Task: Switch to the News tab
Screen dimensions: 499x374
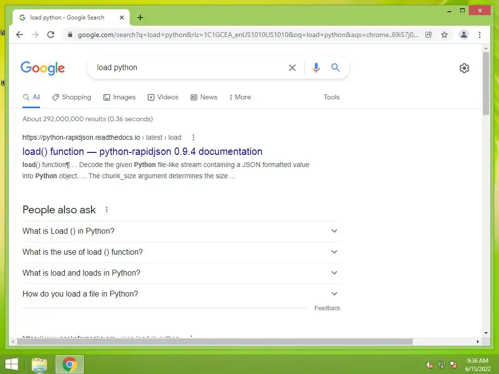Action: pos(204,97)
